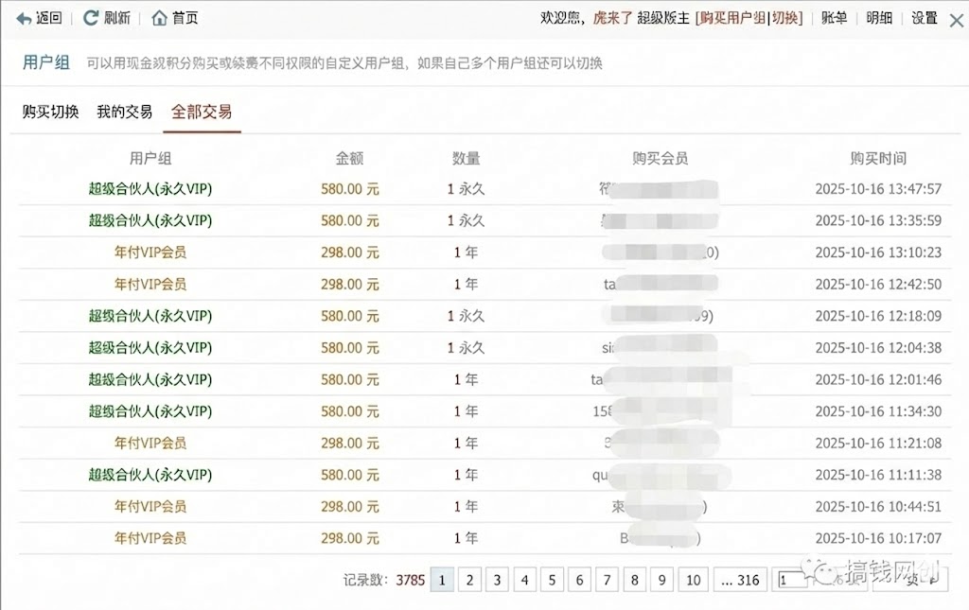
Task: Go to home via house icon (首页)
Action: (159, 18)
